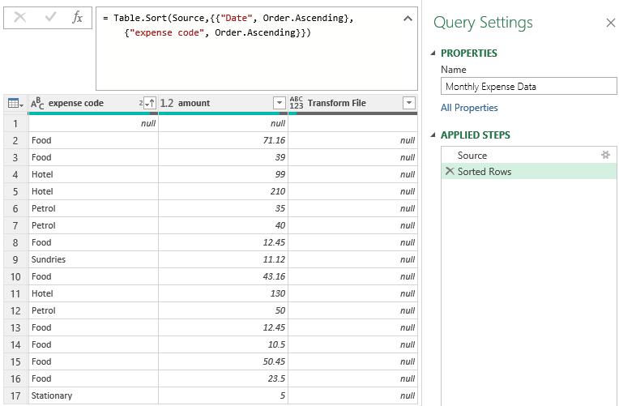Click the Petrol cell in row 12
The image size is (619, 406).
pos(93,310)
